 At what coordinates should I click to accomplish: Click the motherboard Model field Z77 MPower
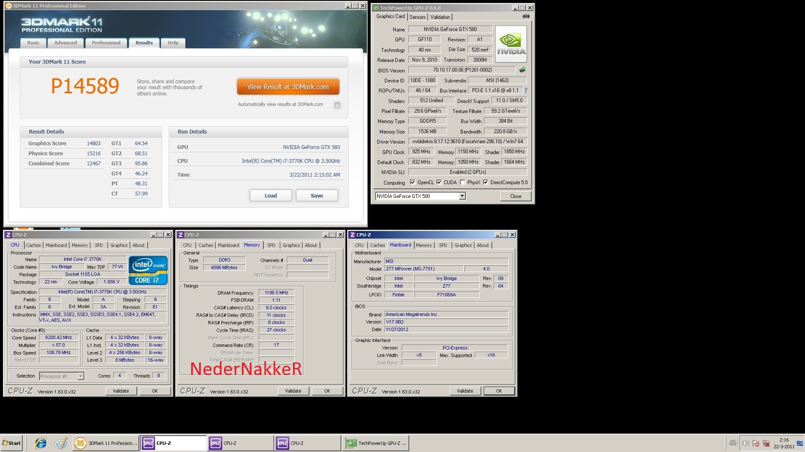423,269
